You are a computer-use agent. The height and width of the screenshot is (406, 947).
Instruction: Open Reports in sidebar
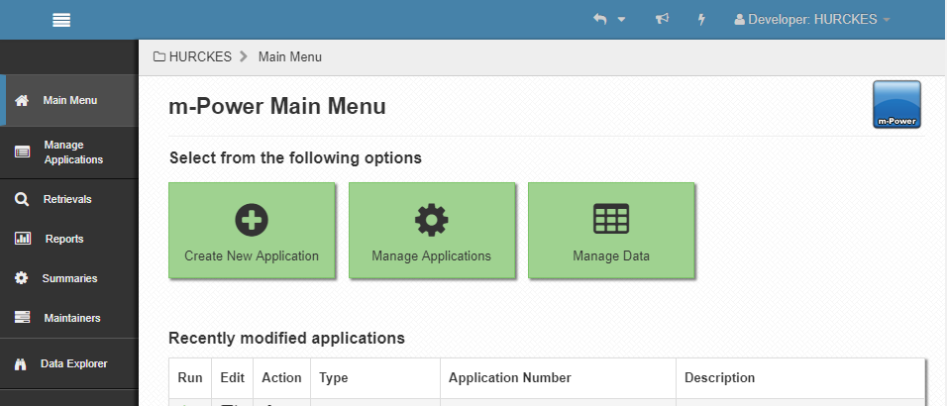point(69,239)
